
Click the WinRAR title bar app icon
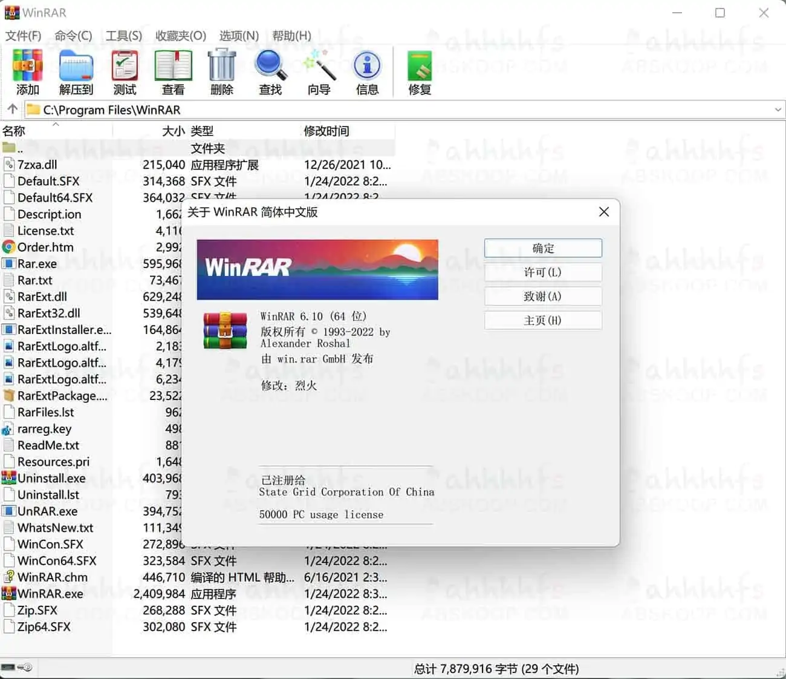point(12,13)
